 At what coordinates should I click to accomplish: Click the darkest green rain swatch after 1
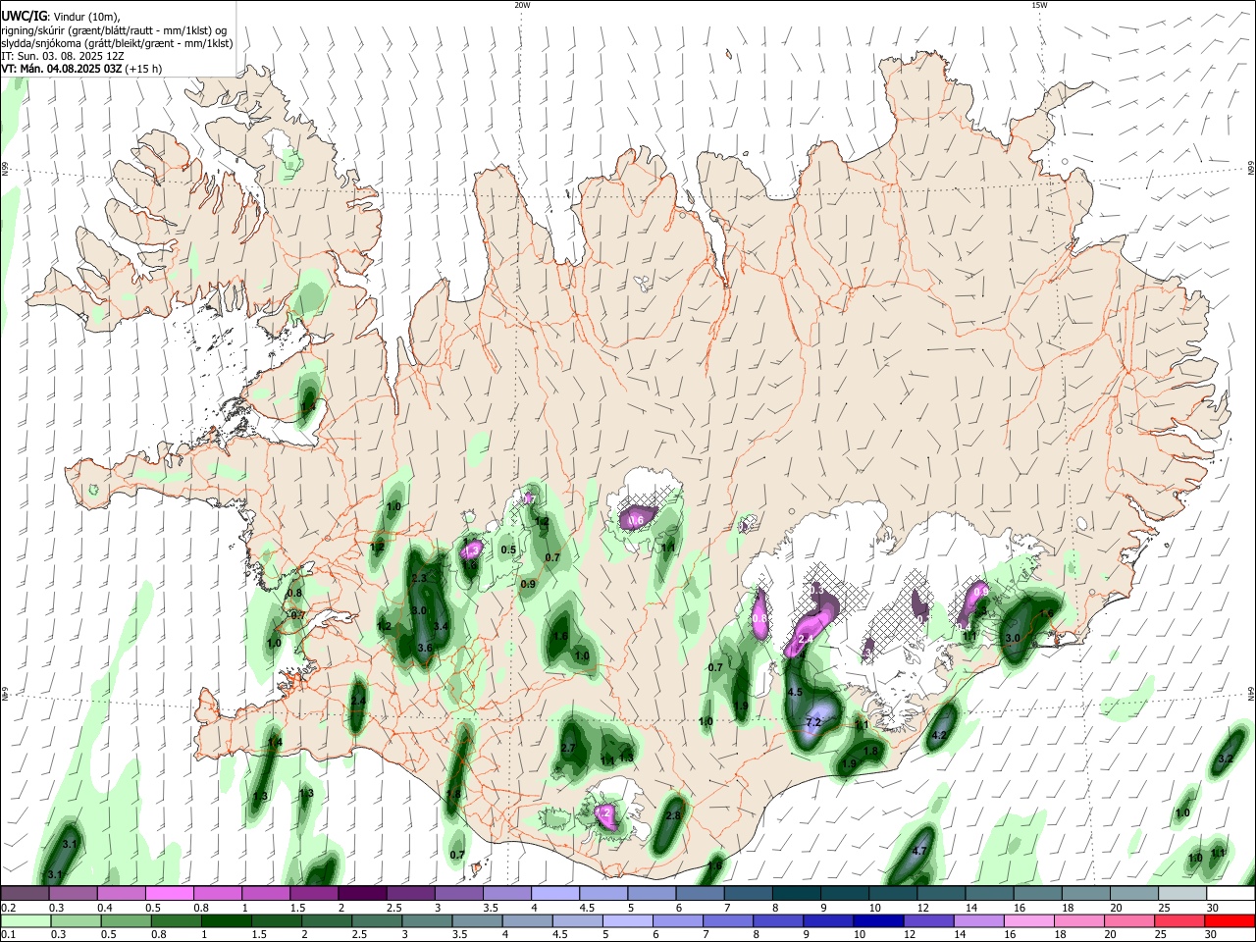click(x=226, y=920)
